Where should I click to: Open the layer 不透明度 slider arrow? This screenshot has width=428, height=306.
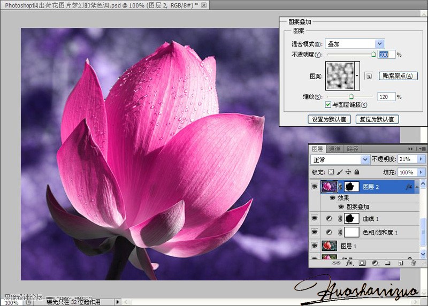point(421,159)
